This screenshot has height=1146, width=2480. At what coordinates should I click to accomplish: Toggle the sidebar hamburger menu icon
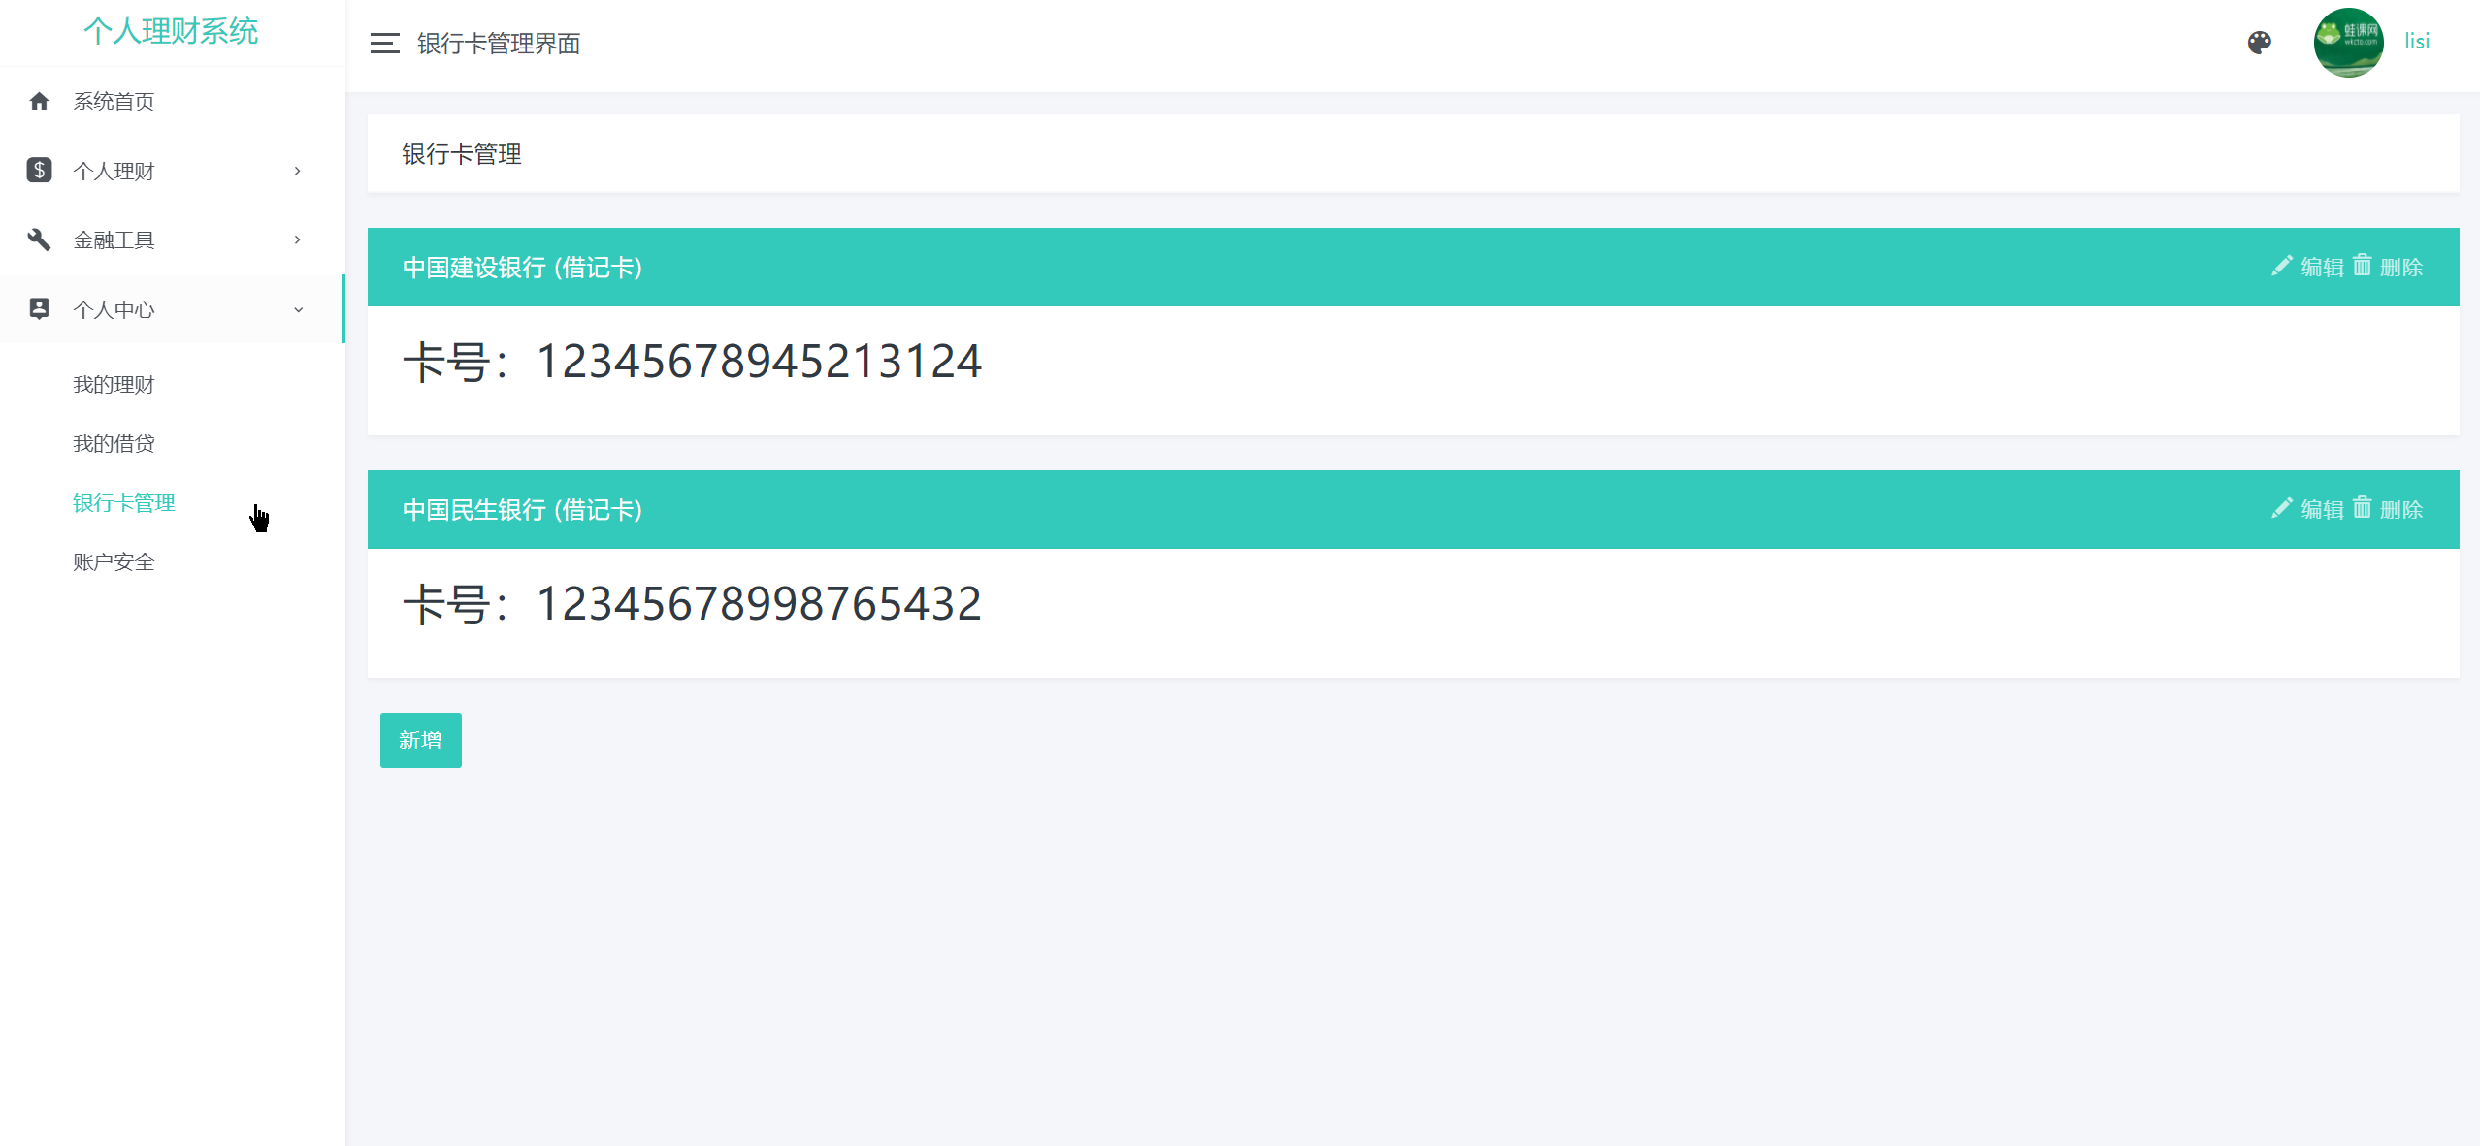384,44
